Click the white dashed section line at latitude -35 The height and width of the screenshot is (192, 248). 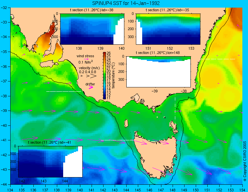[218, 59]
